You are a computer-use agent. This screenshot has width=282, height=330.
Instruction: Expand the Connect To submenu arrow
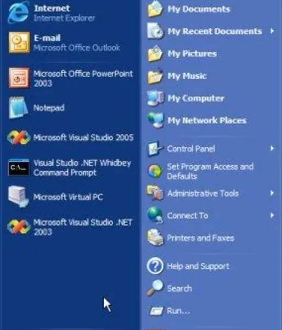[272, 215]
